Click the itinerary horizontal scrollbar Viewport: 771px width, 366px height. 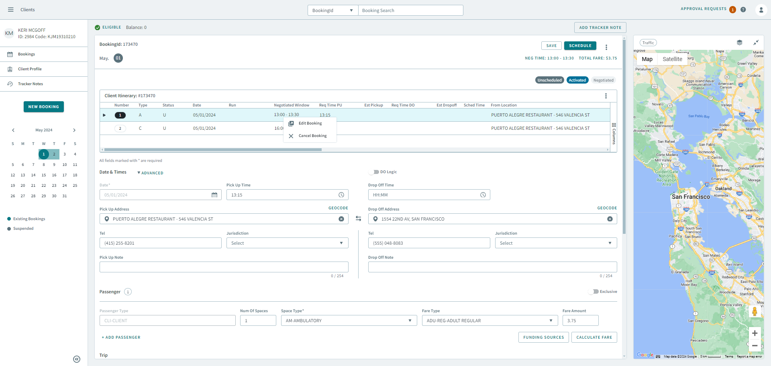click(213, 149)
